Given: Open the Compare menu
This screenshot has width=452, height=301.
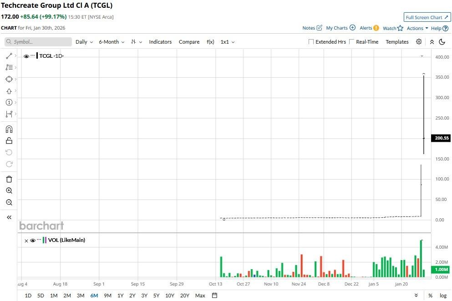Looking at the screenshot, I should tap(189, 42).
